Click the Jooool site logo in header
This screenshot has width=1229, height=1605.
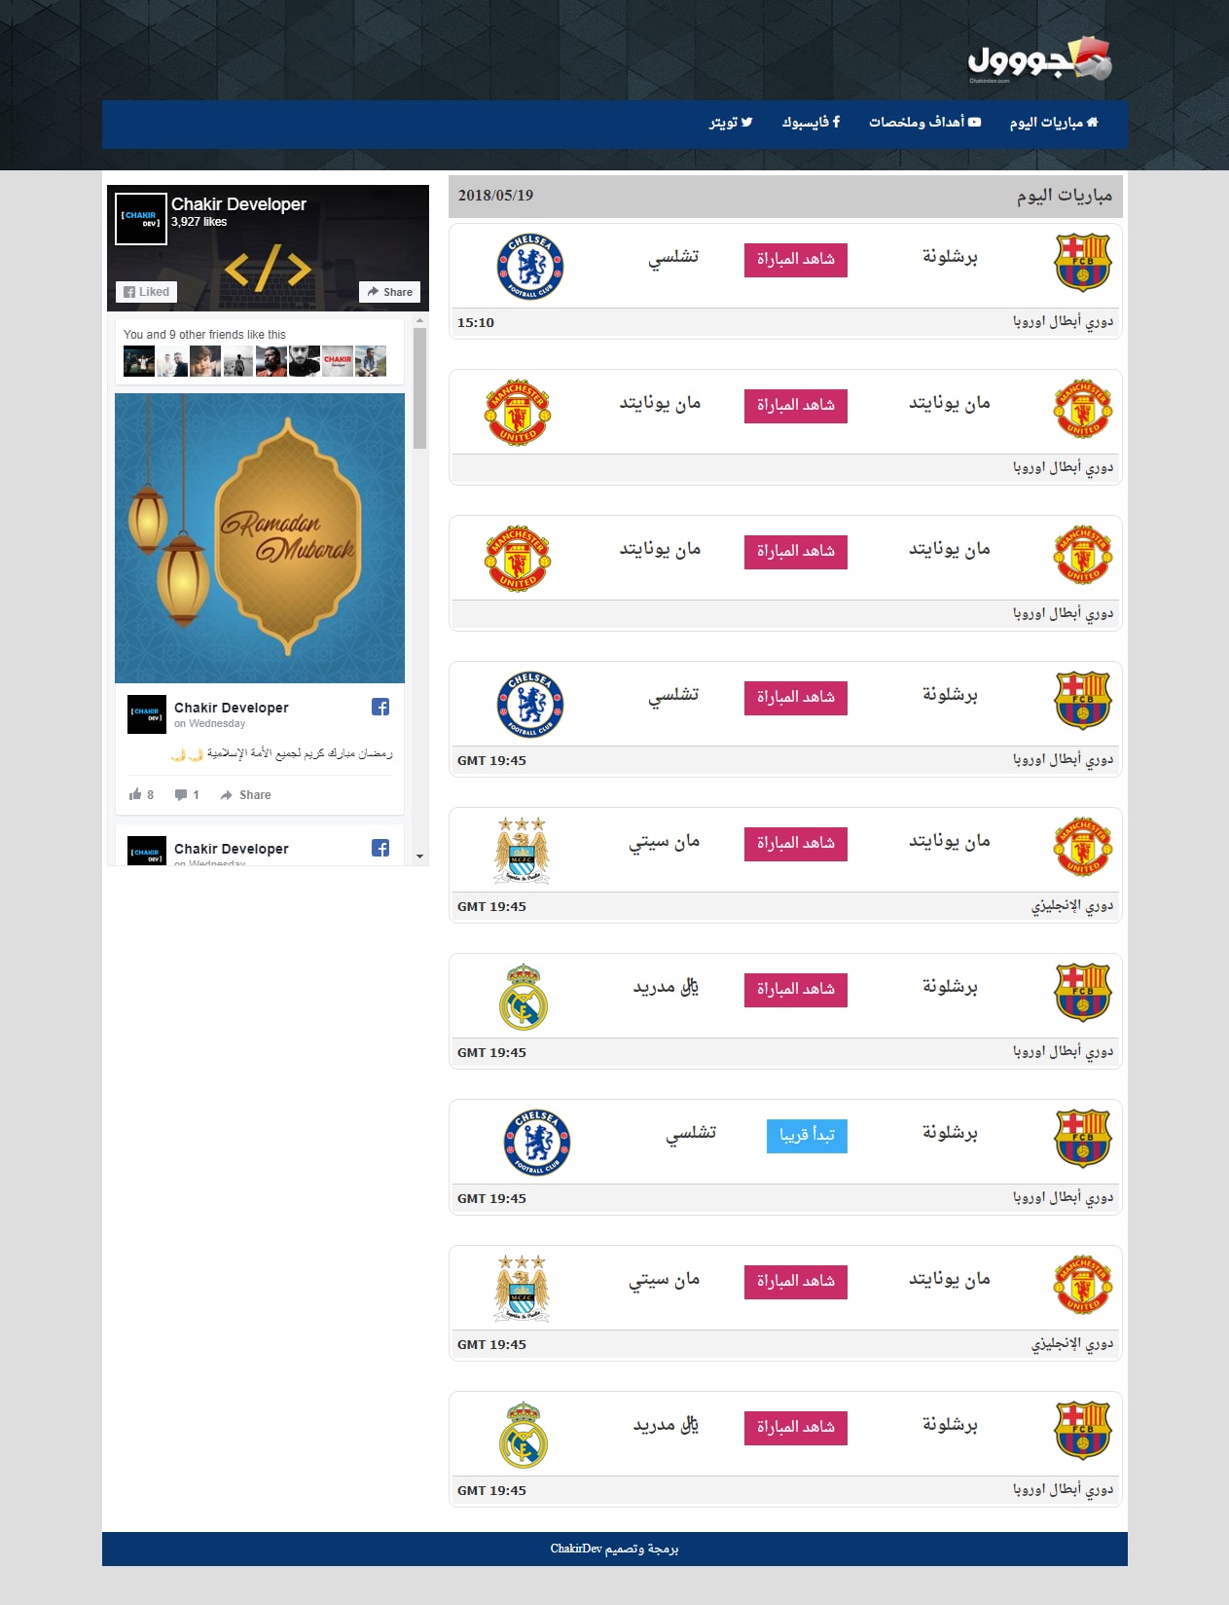(x=1039, y=60)
